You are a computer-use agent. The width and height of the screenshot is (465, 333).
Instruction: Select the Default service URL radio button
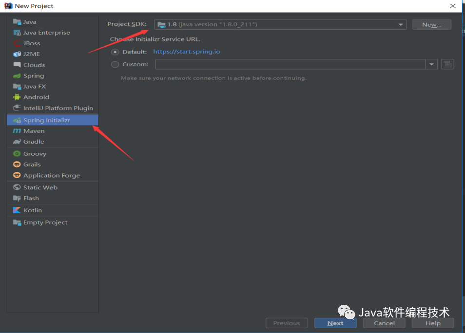tap(115, 52)
